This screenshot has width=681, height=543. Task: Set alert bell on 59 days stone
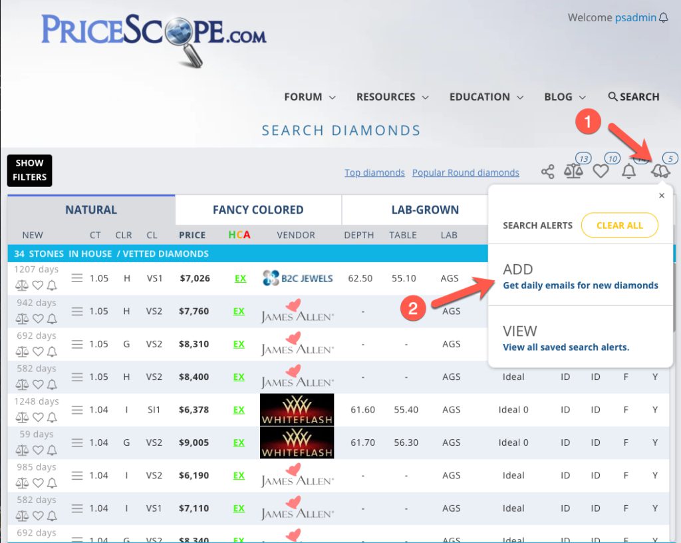tap(52, 450)
